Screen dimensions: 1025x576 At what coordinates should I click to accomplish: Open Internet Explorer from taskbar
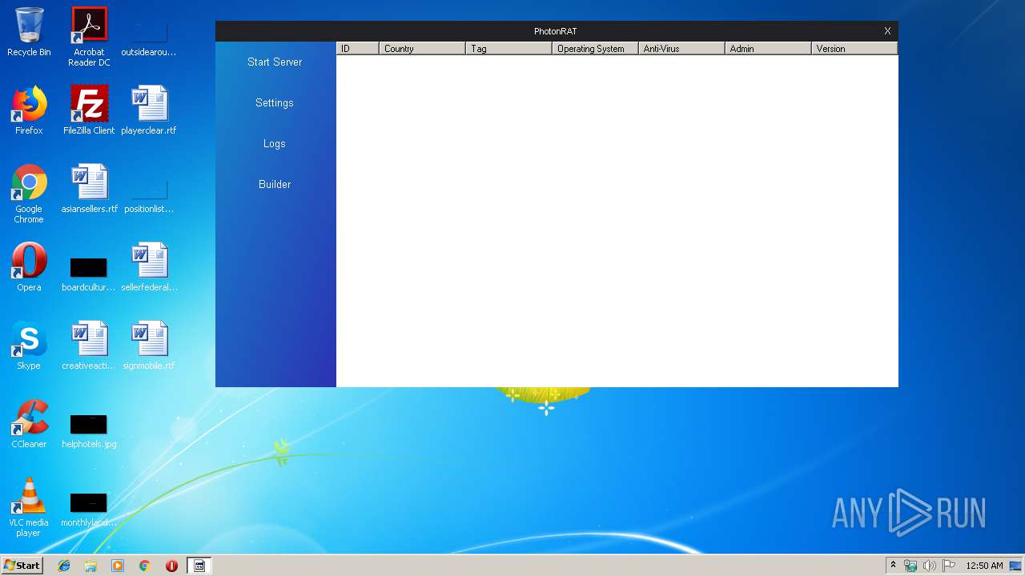pyautogui.click(x=64, y=566)
